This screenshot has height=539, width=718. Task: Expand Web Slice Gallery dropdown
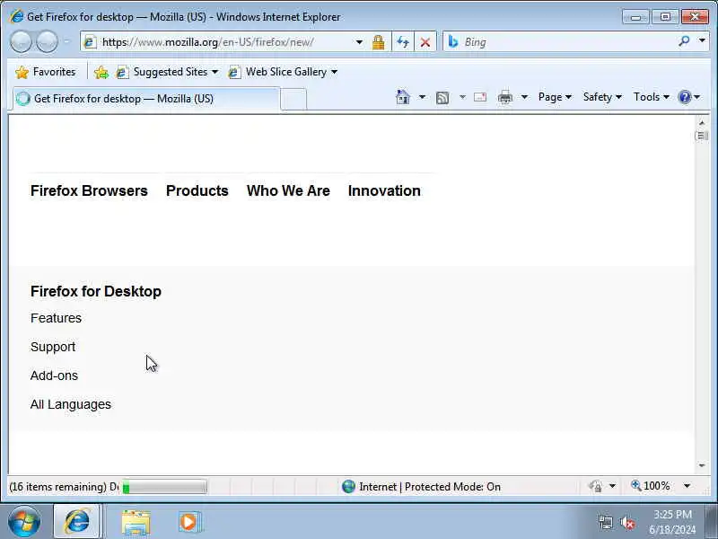pyautogui.click(x=334, y=72)
